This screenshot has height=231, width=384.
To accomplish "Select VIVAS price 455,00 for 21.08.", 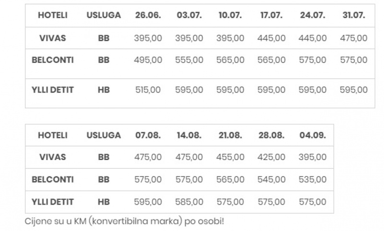I will pyautogui.click(x=230, y=157).
